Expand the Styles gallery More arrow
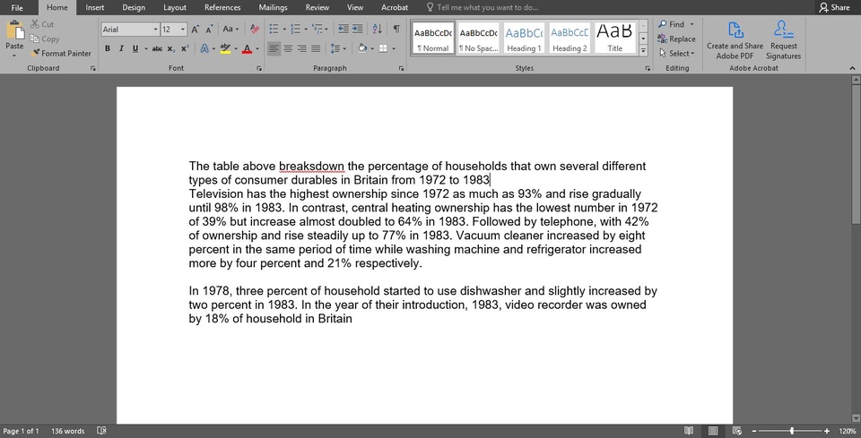This screenshot has height=438, width=861. point(643,51)
